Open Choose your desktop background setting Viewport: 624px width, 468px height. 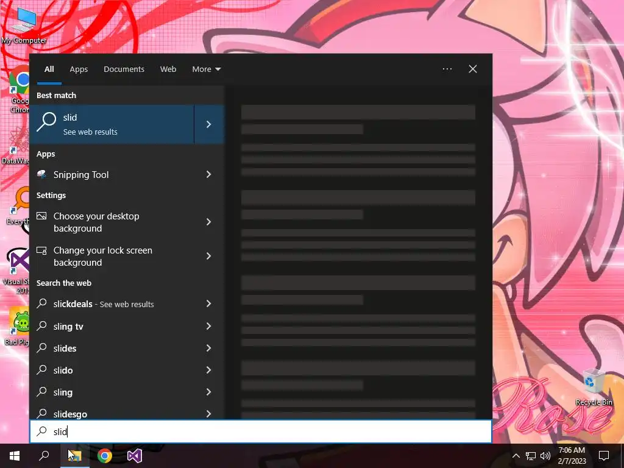(112, 222)
